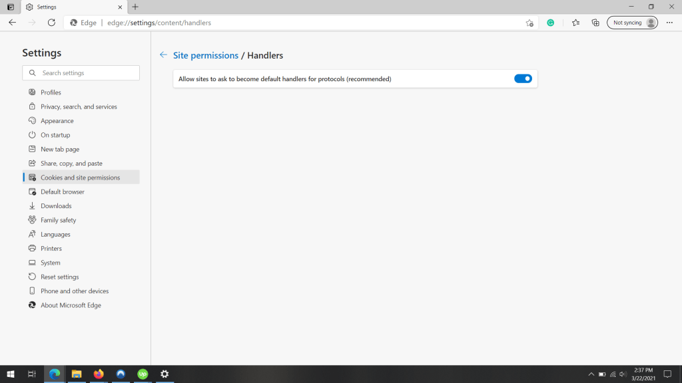Disable the protocol handlers permission toggle
The width and height of the screenshot is (682, 383).
click(523, 78)
